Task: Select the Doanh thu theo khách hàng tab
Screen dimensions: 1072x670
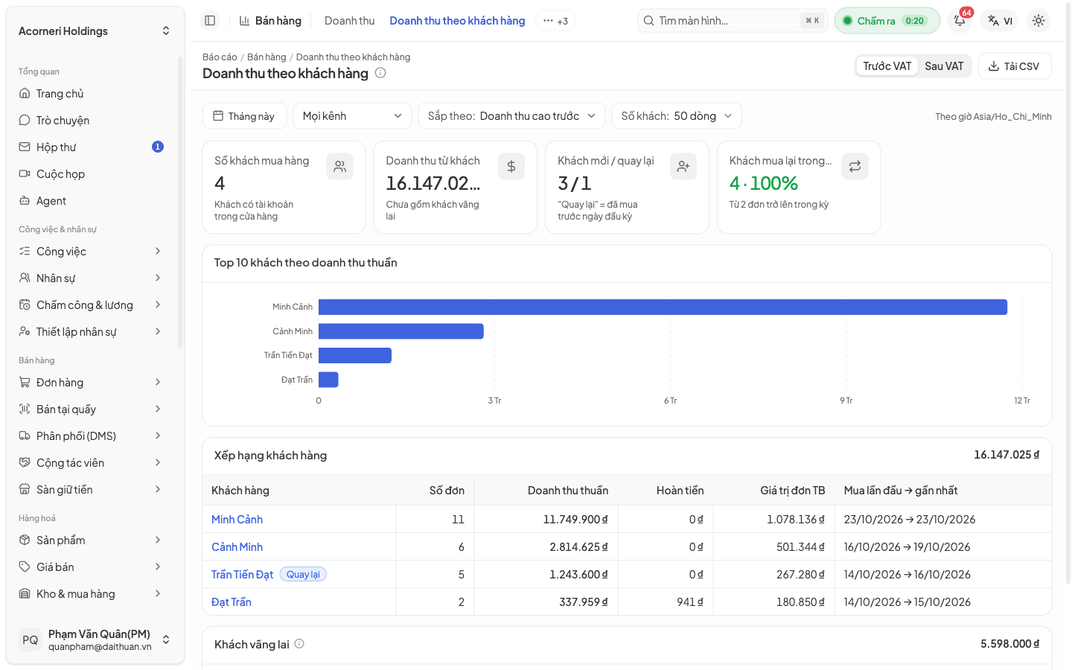Action: [457, 21]
